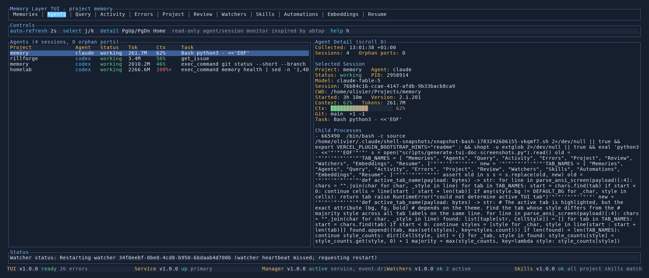
Task: Click the Watchers v1.0.0 ok status entry
Action: tap(429, 269)
